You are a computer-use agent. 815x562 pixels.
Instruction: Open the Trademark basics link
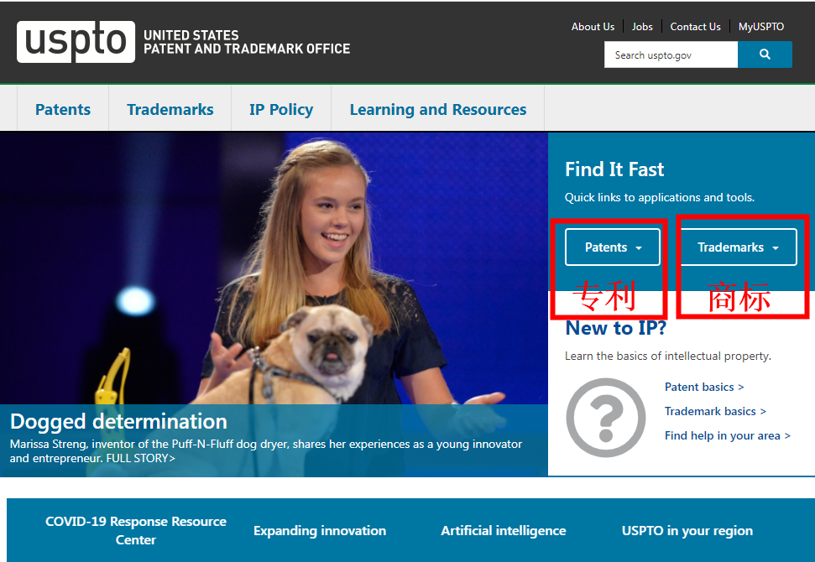tap(715, 411)
